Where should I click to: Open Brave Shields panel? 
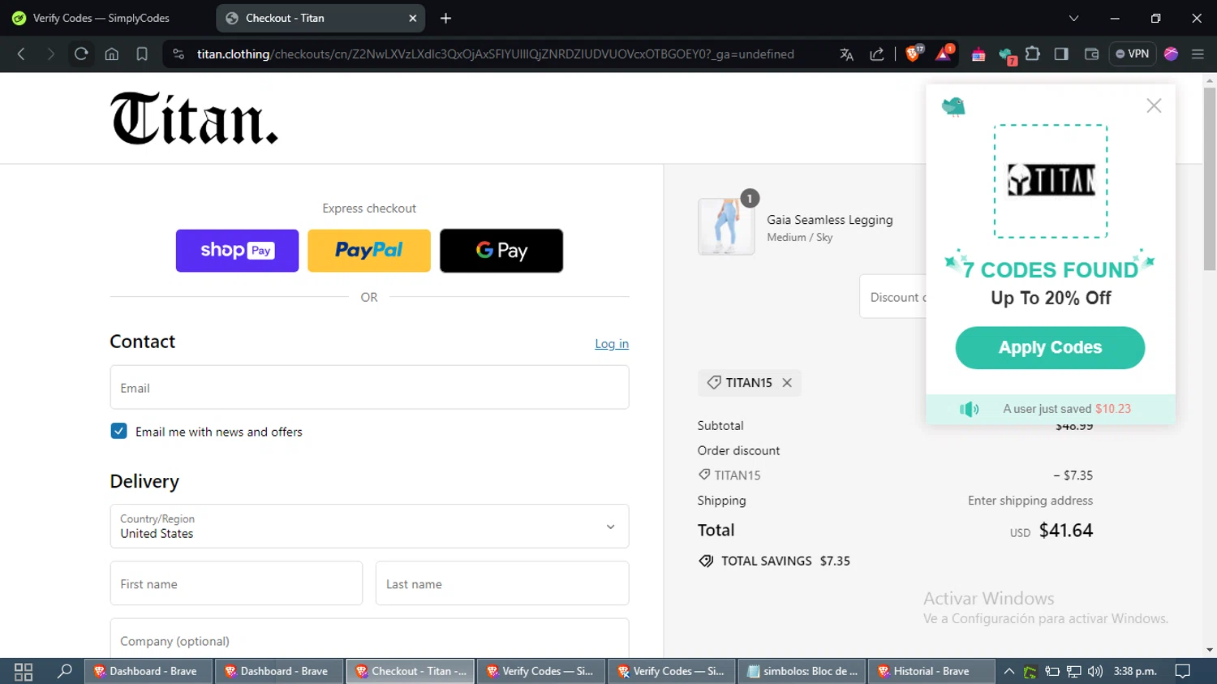tap(914, 54)
